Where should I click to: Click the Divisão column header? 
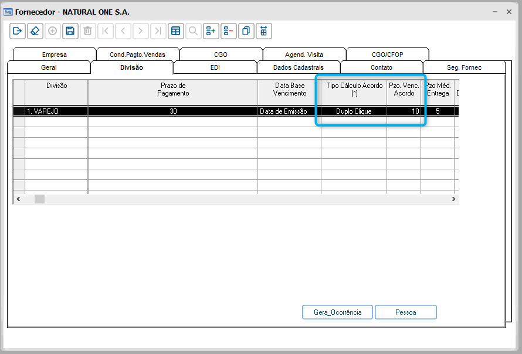click(x=56, y=93)
